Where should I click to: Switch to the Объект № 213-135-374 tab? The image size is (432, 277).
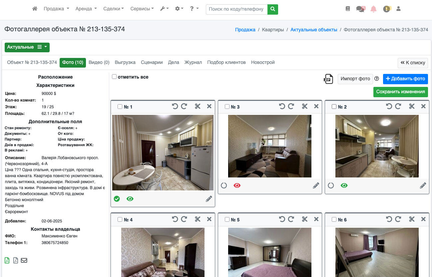[32, 63]
